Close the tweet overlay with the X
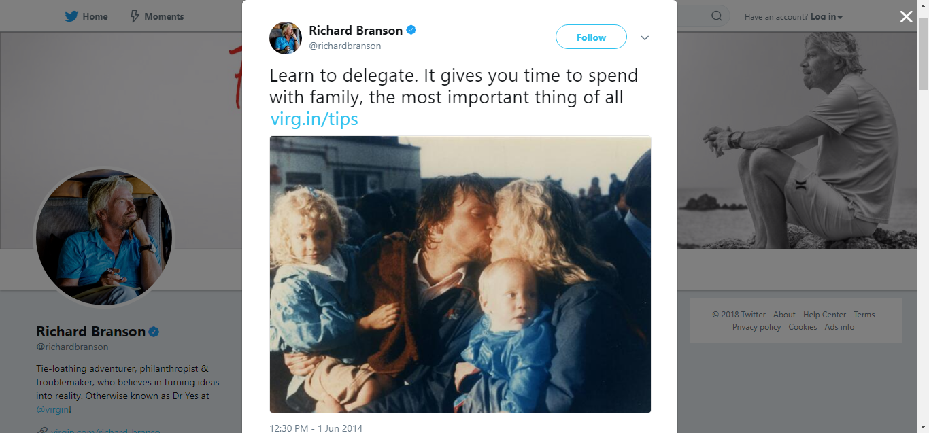The image size is (929, 433). [907, 17]
